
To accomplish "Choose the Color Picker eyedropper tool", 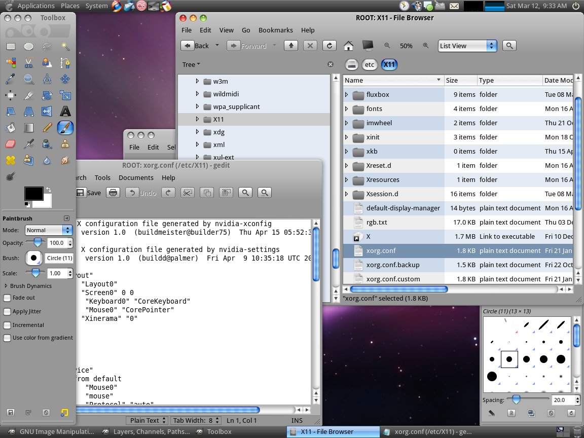I will [x=11, y=79].
